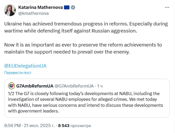
Task: Open the Katarina Mathernova display name link
Action: coord(41,8)
